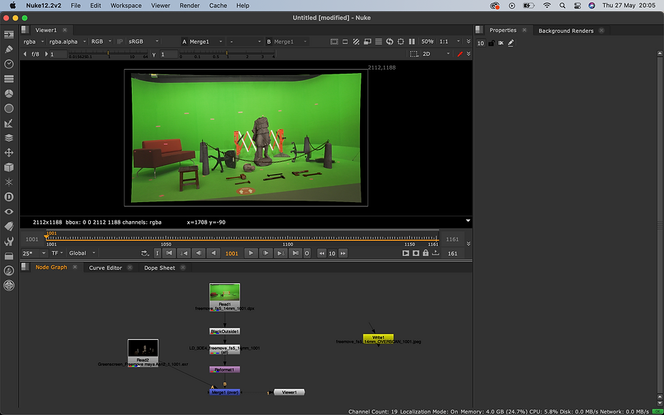Open the Merge nodes menu (layers icon)

point(8,138)
